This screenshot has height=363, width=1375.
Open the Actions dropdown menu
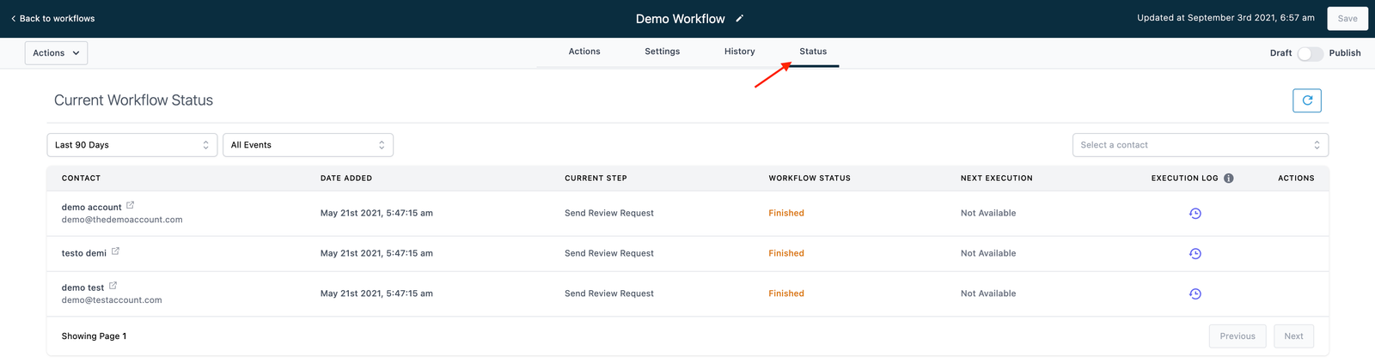pyautogui.click(x=56, y=53)
